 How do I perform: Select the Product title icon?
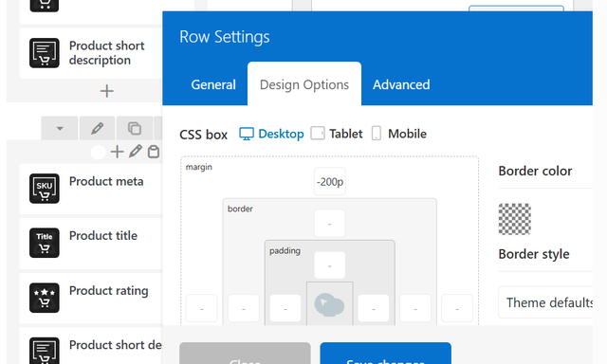pyautogui.click(x=45, y=243)
